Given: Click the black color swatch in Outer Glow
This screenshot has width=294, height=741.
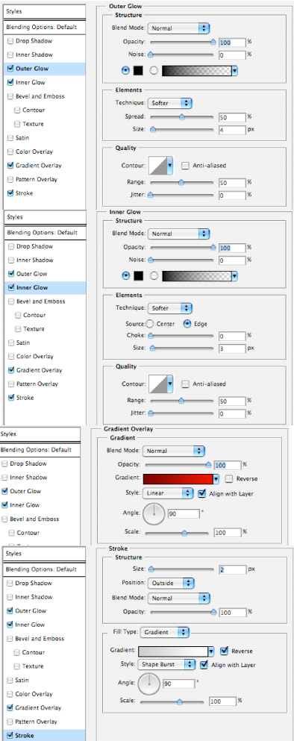Looking at the screenshot, I should (137, 70).
